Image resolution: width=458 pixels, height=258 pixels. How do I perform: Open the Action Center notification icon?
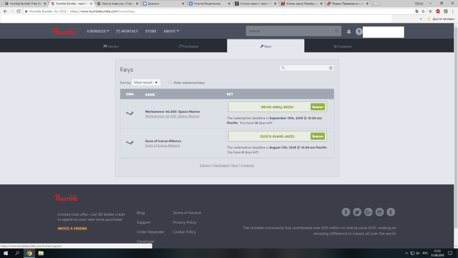pyautogui.click(x=450, y=253)
